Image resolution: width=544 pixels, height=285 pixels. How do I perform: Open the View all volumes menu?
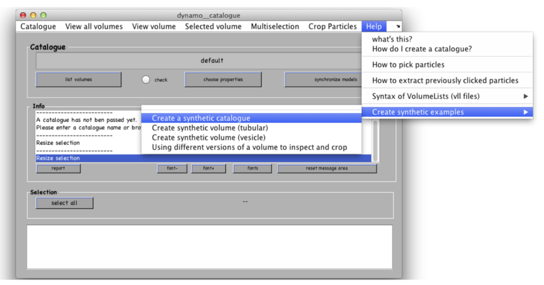pyautogui.click(x=94, y=27)
